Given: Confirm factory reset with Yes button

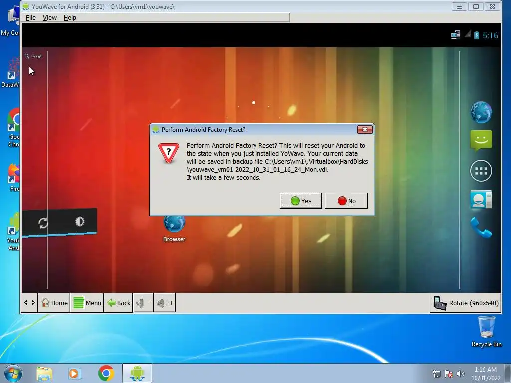Looking at the screenshot, I should click(301, 201).
